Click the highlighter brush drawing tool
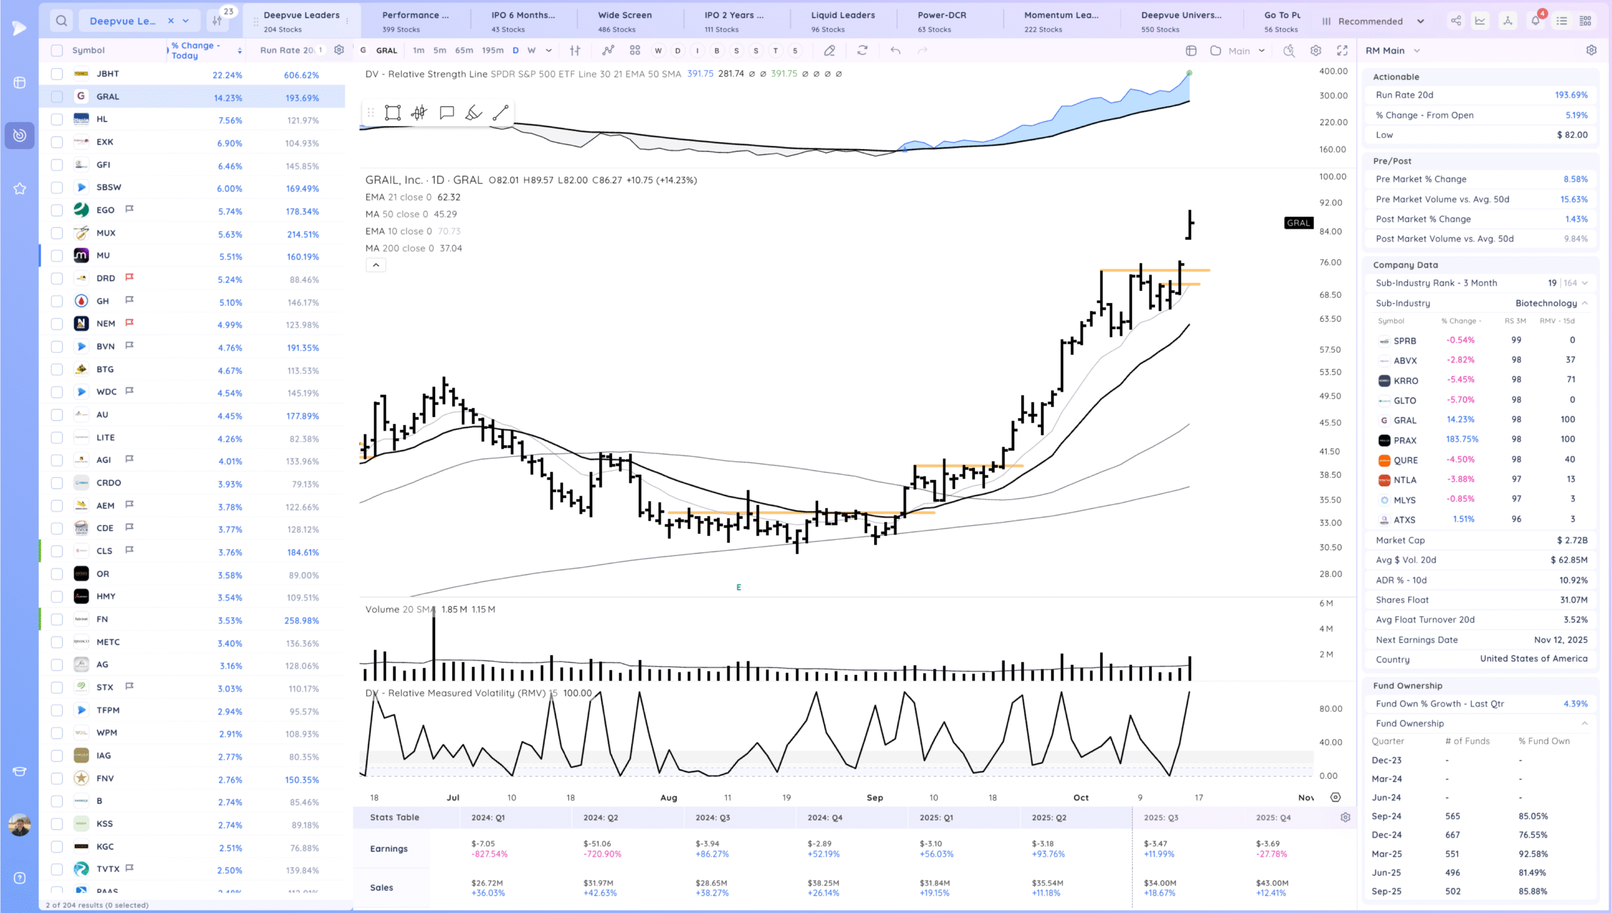The height and width of the screenshot is (913, 1612). coord(474,113)
